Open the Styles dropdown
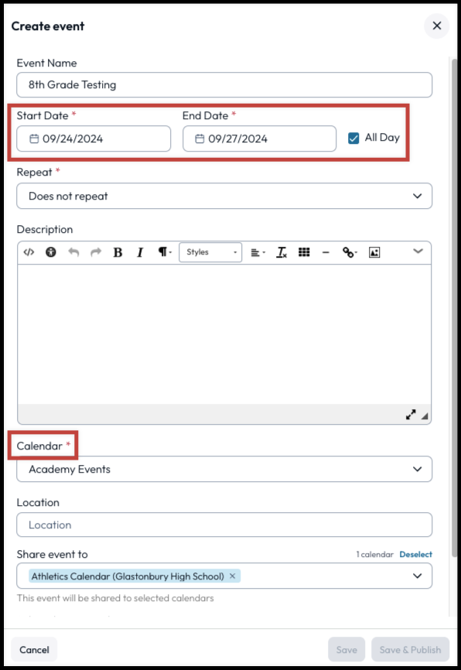 (x=210, y=252)
